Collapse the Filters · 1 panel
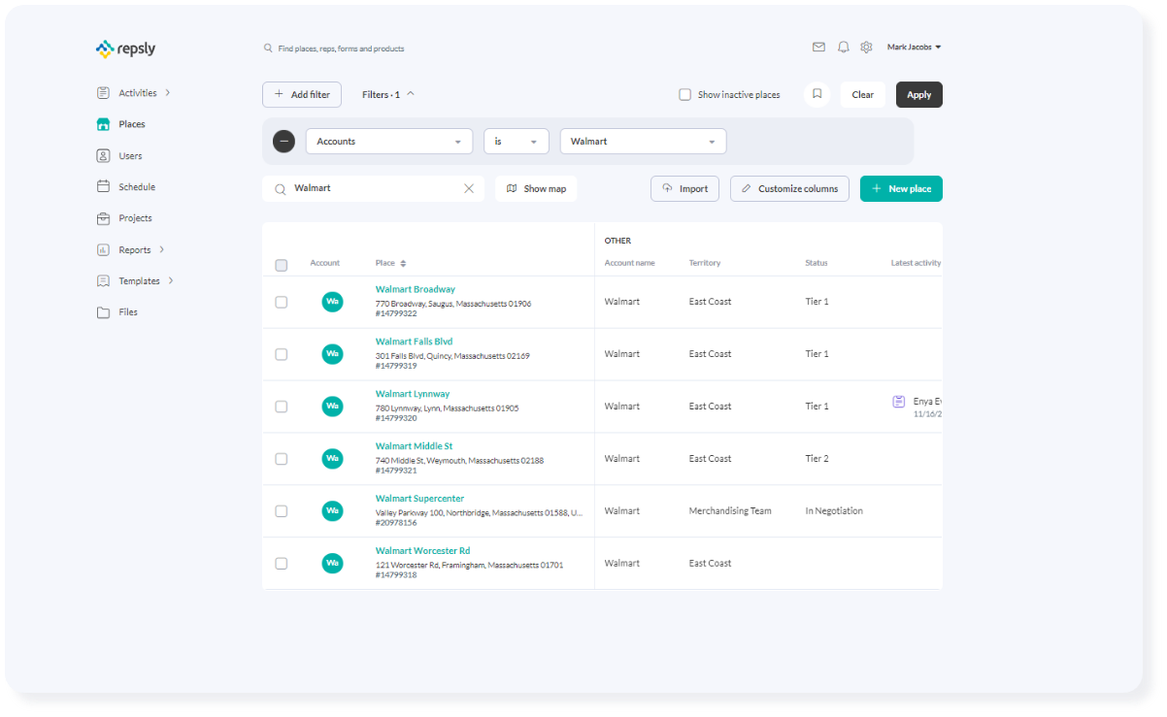1167x717 pixels. tap(388, 94)
